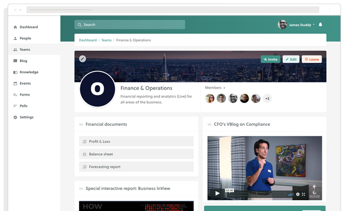Open the Business InView report thumbnail
The height and width of the screenshot is (211, 344).
point(136,206)
